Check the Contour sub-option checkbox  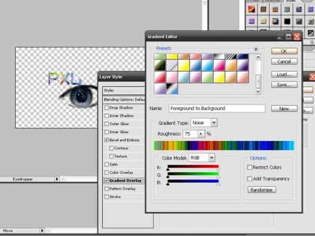coord(111,148)
